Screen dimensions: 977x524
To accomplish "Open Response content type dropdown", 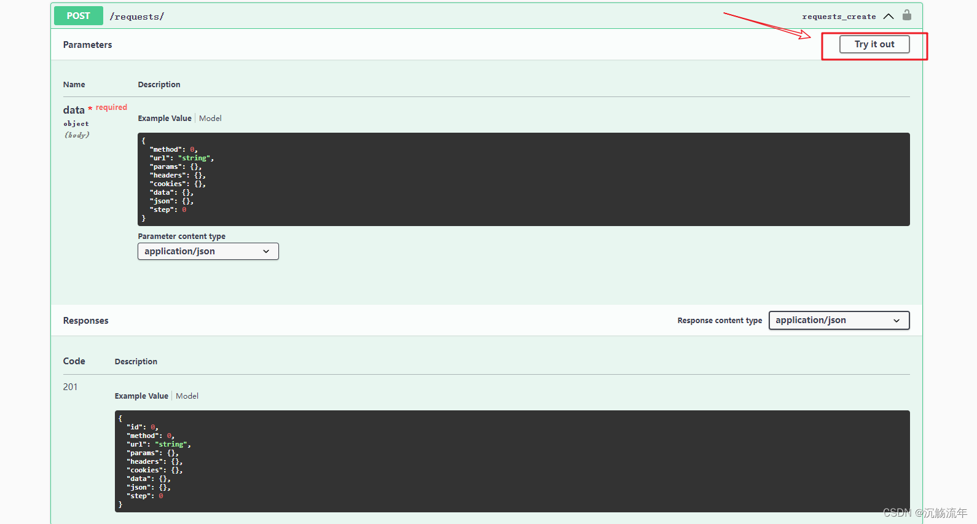I will click(x=839, y=320).
